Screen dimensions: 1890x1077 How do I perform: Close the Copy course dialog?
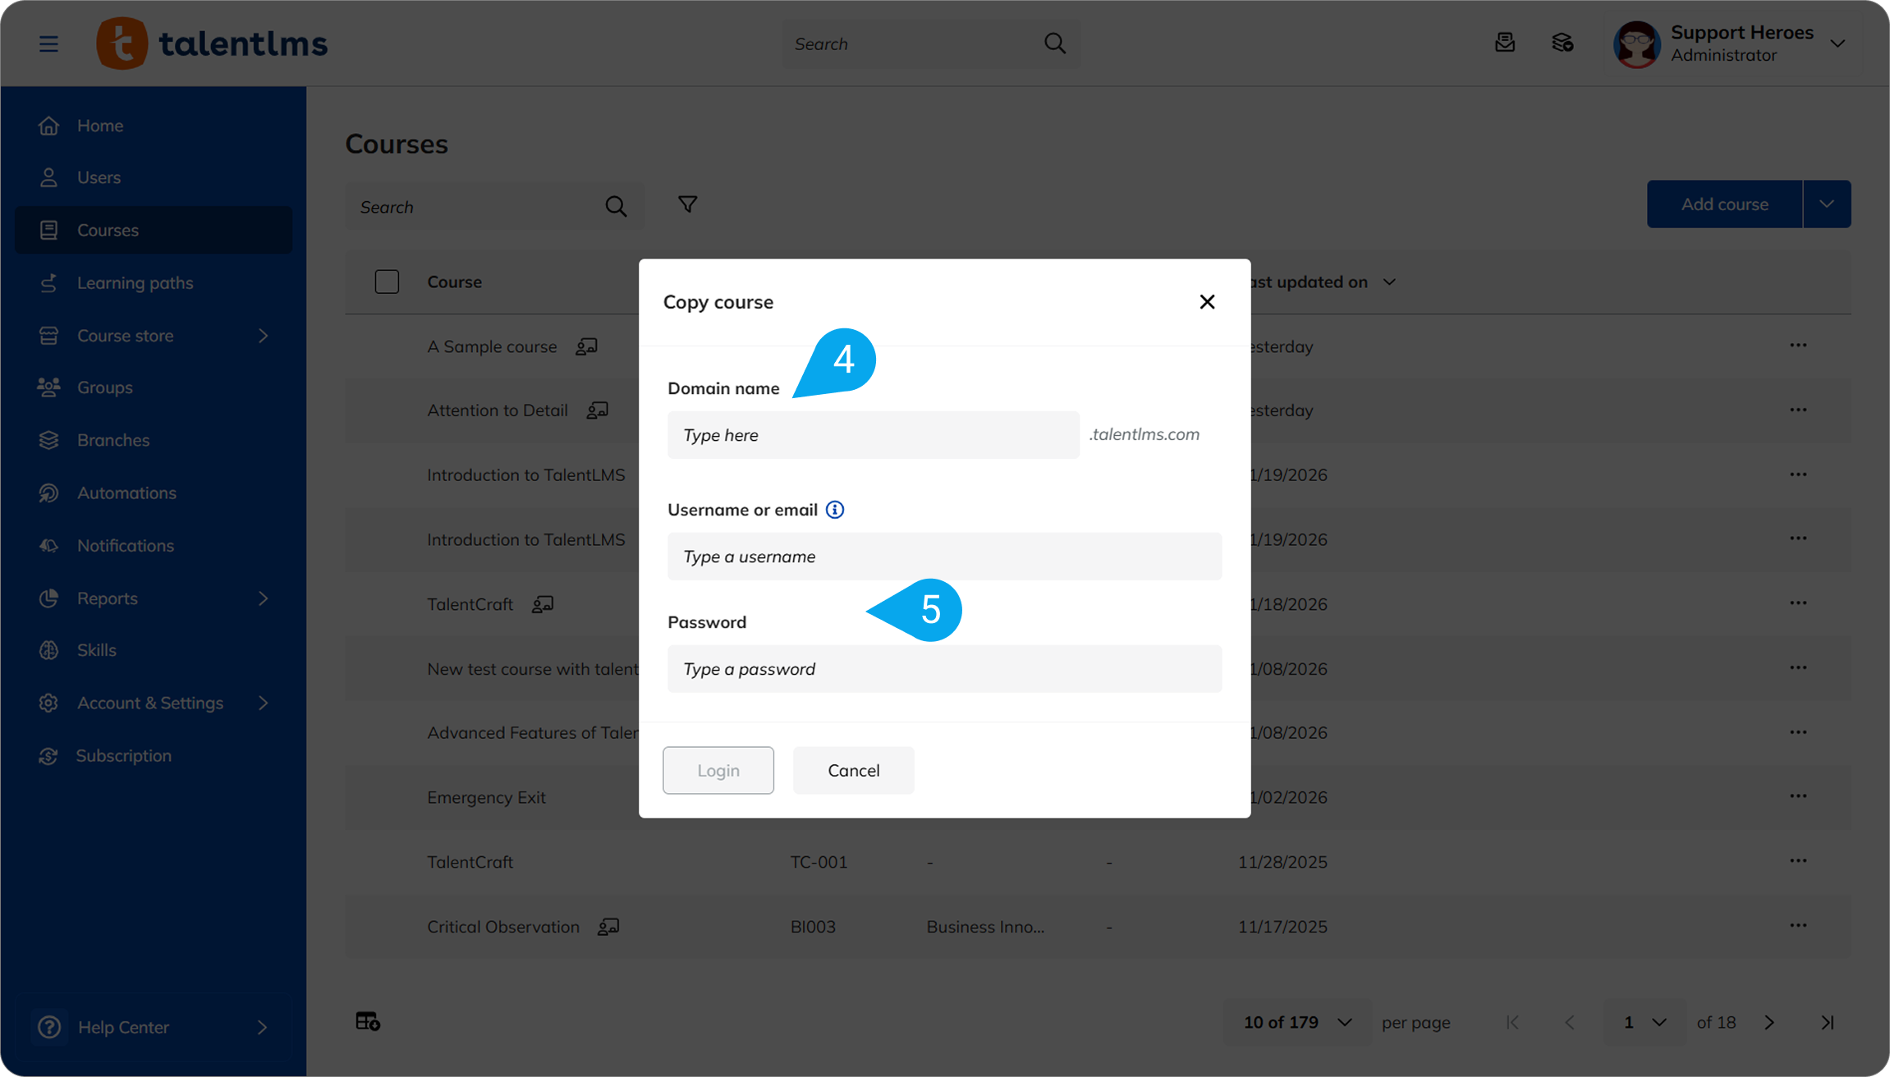[1206, 302]
